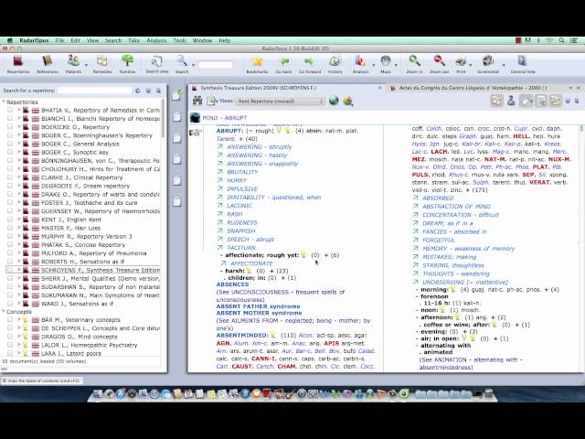The height and width of the screenshot is (439, 585).
Task: Open the Tools menu
Action: click(x=179, y=40)
